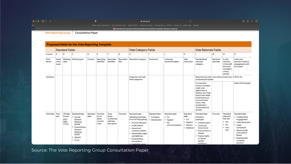The width and height of the screenshot is (291, 164).
Task: Toggle the Safari sidebar icon
Action: 43,21
